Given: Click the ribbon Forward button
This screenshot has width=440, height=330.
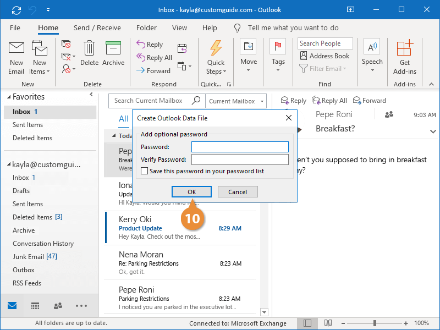Looking at the screenshot, I should pyautogui.click(x=153, y=71).
